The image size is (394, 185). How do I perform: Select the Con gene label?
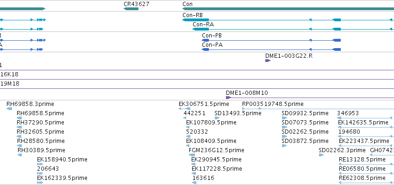pyautogui.click(x=188, y=4)
